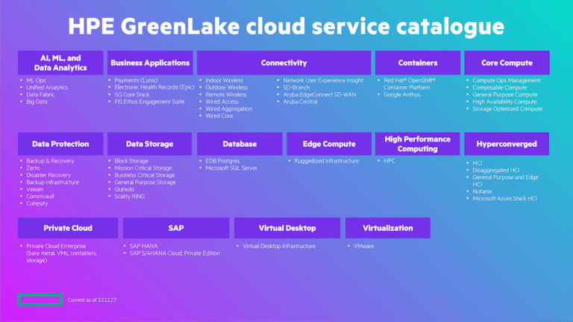
Task: Open the Virtual Desktop category box
Action: 287,228
